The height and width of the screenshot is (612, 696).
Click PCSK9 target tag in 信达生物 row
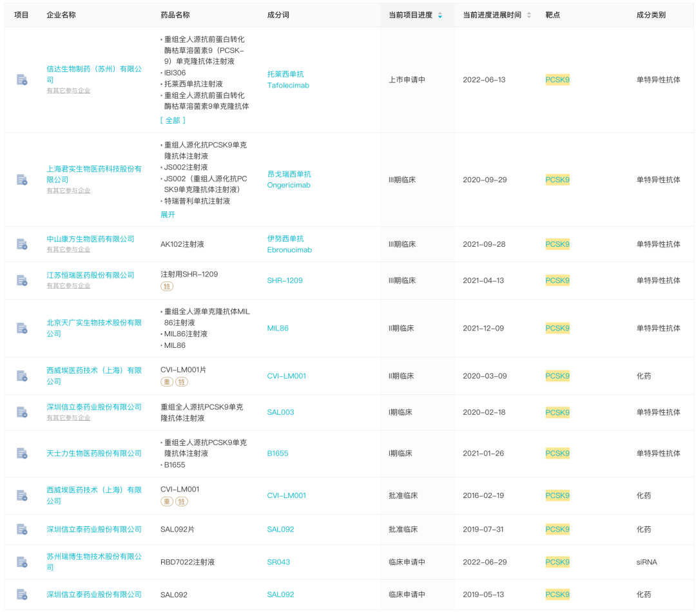[557, 80]
